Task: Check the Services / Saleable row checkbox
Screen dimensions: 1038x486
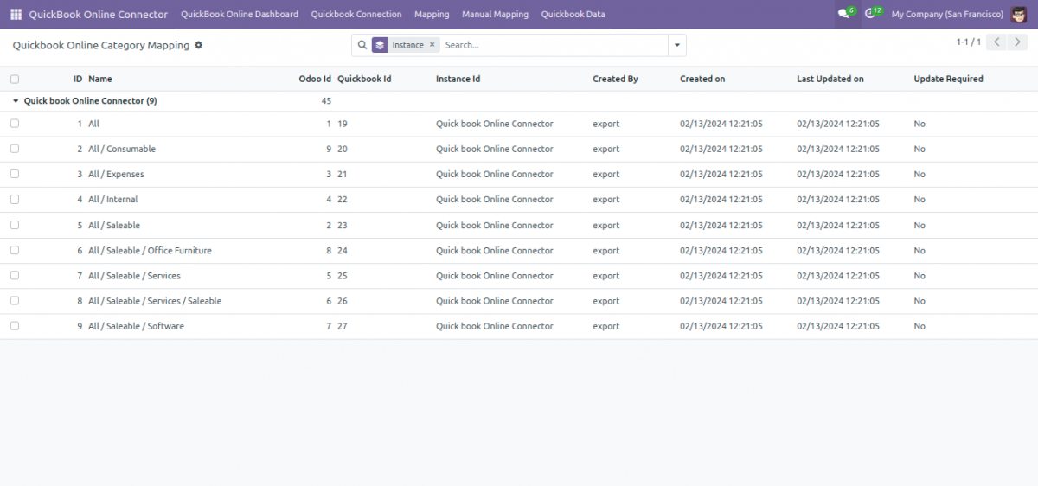Action: [x=15, y=301]
